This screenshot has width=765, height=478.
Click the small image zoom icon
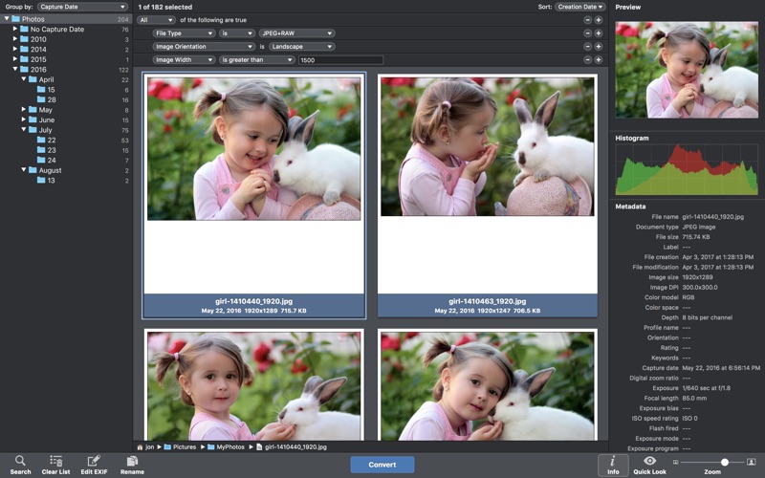pos(675,462)
